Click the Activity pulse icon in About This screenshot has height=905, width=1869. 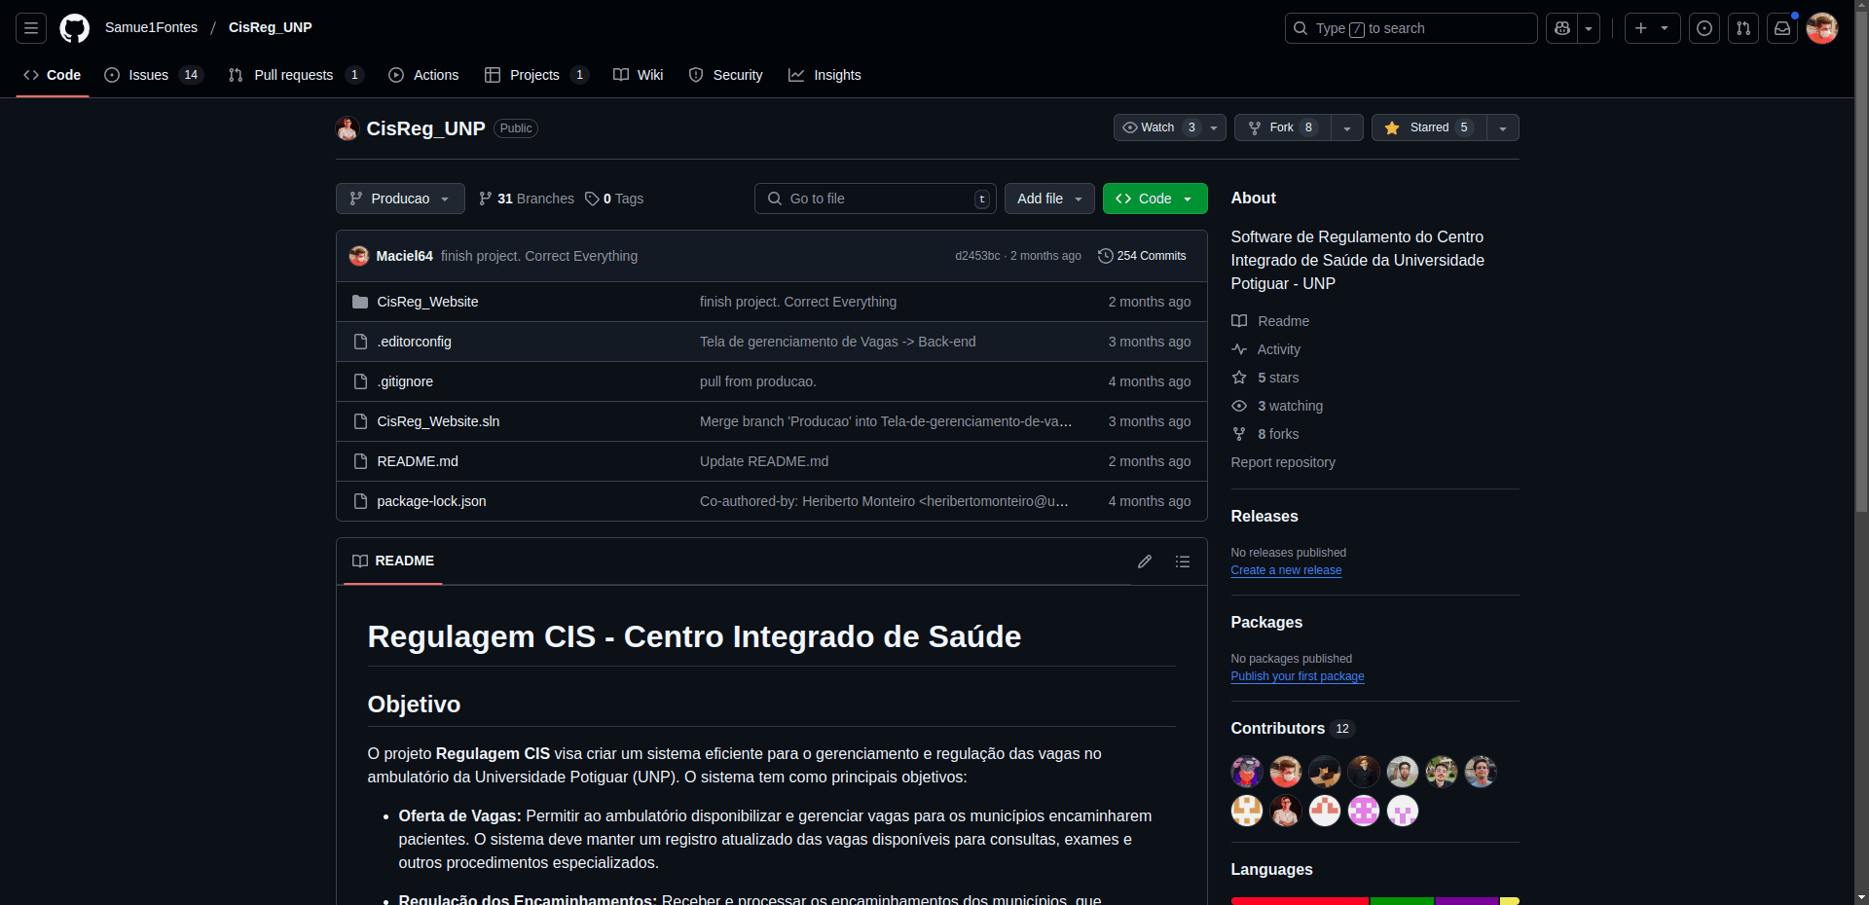click(1239, 349)
